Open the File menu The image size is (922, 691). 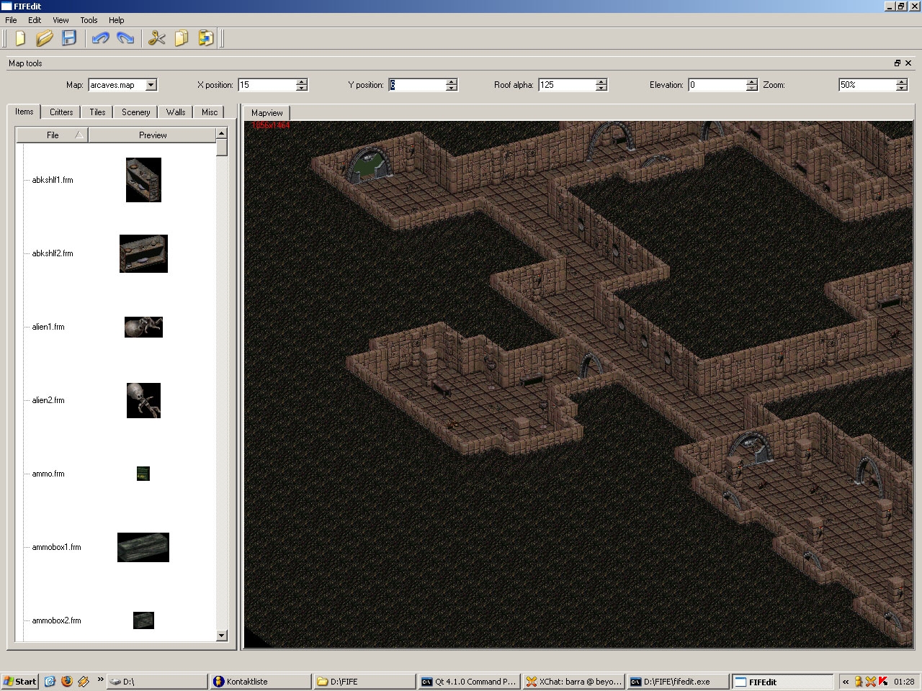point(12,20)
